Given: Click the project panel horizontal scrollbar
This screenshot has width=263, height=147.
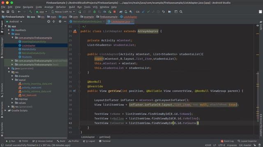Looking at the screenshot, I should tap(36, 138).
